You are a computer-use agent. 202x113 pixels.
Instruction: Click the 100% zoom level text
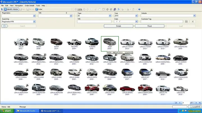(80, 9)
